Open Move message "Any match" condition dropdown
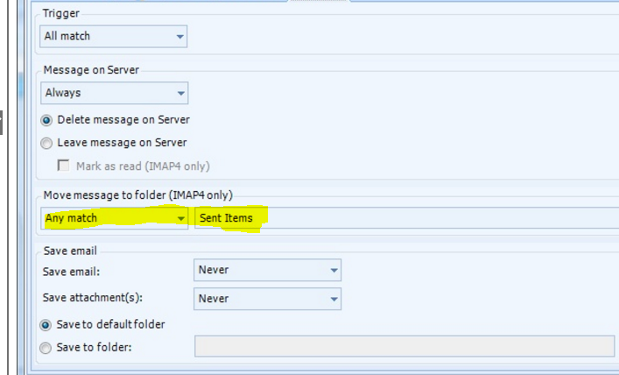 114,217
